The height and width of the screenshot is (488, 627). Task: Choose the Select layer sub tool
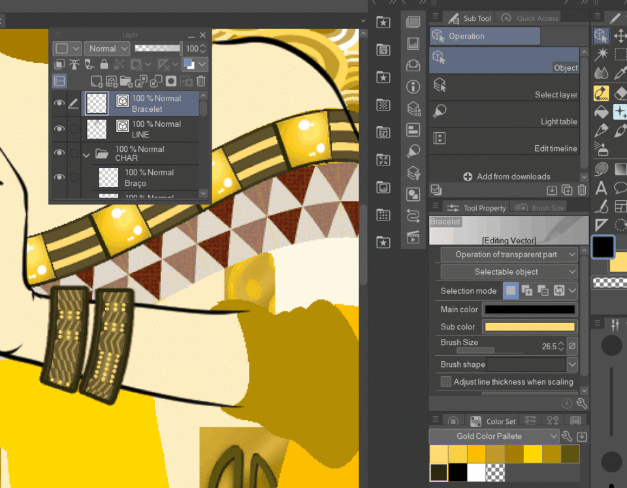pos(504,88)
